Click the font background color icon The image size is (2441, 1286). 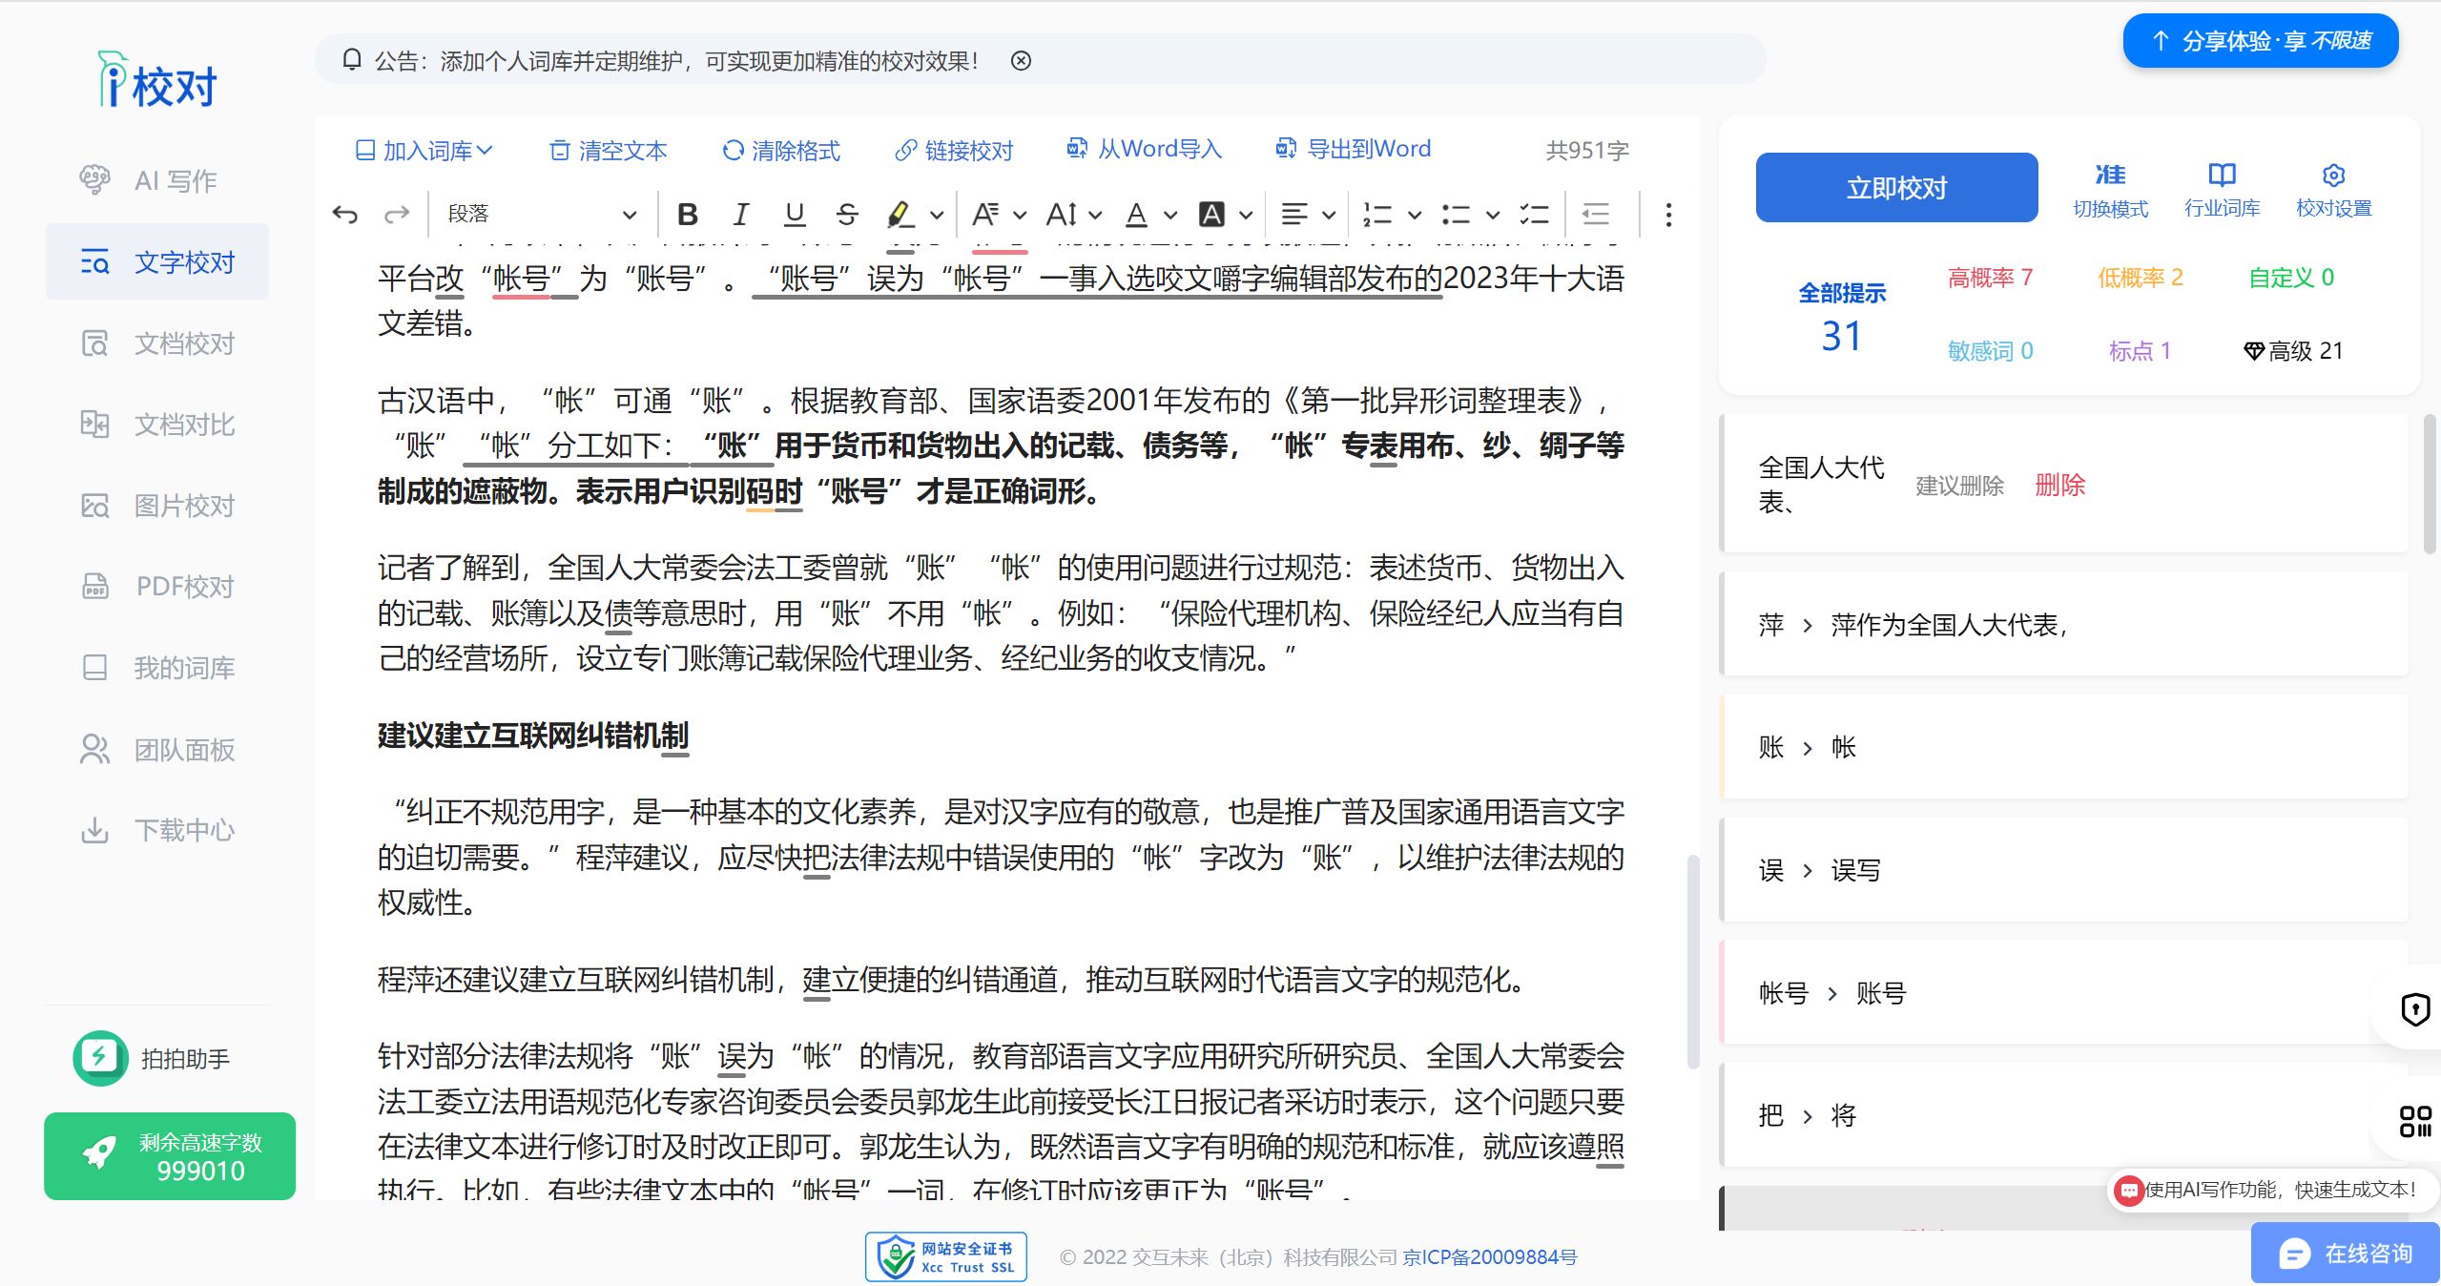(1211, 215)
